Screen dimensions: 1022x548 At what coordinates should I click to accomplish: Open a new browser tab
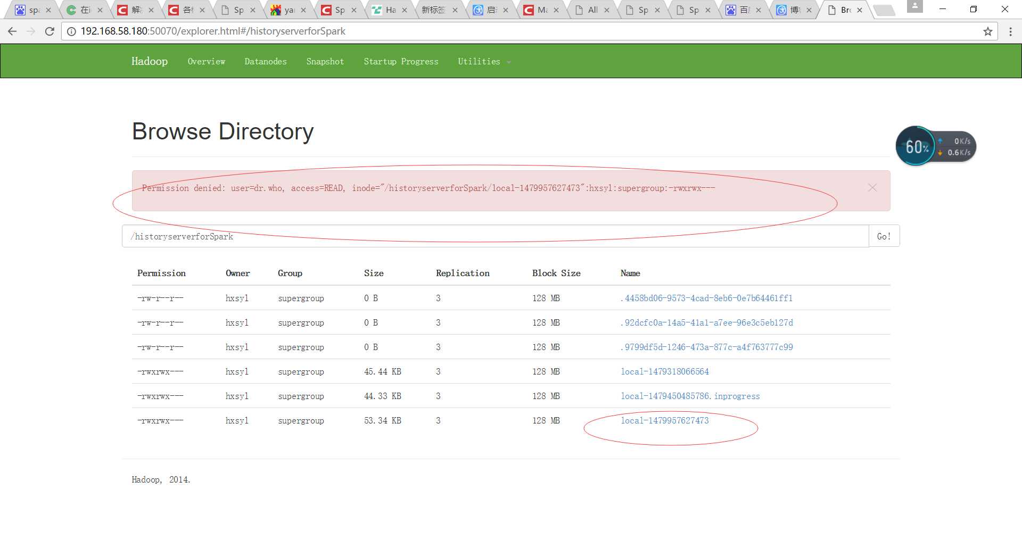[884, 10]
